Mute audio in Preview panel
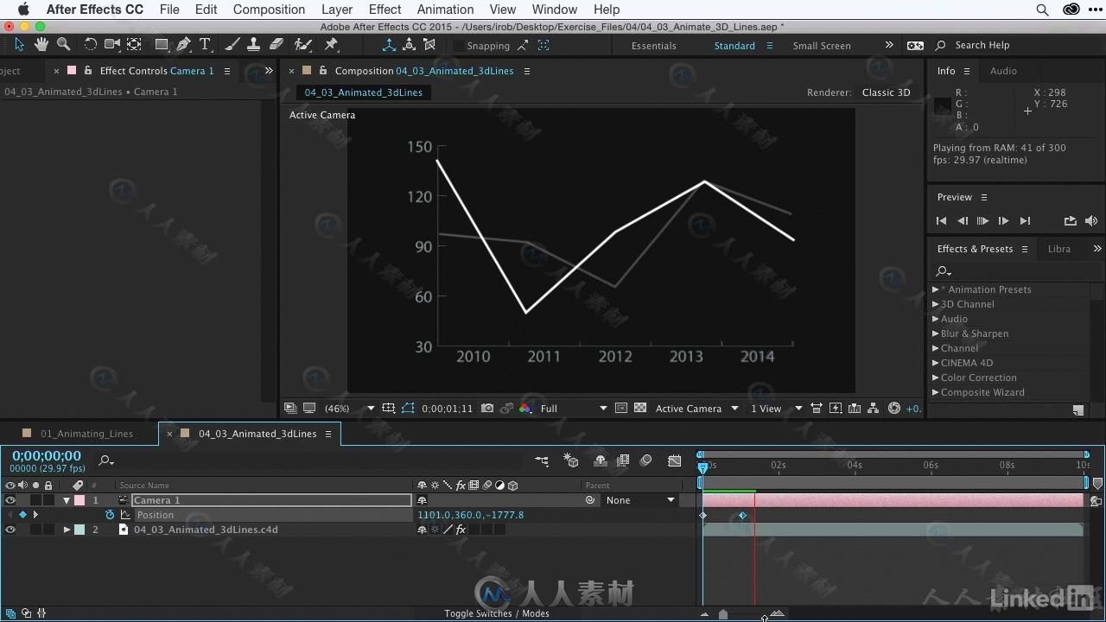The width and height of the screenshot is (1106, 622). [x=1091, y=221]
